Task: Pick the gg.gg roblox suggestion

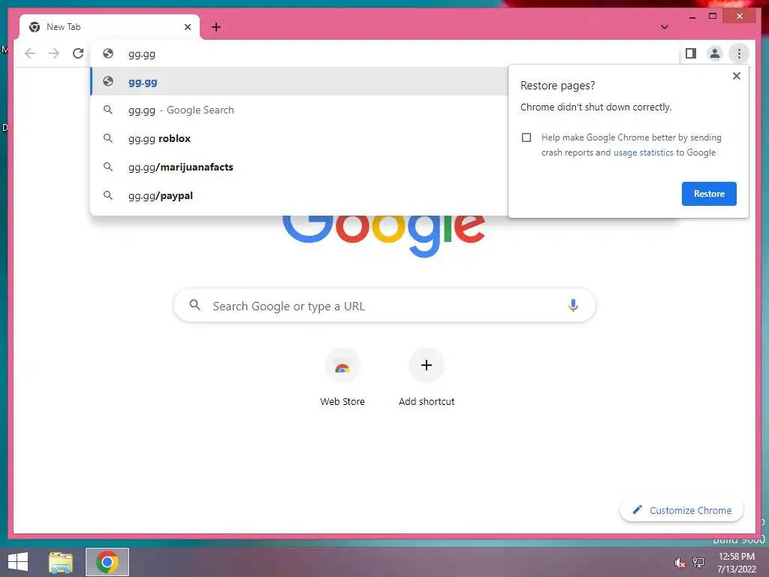Action: (x=299, y=138)
